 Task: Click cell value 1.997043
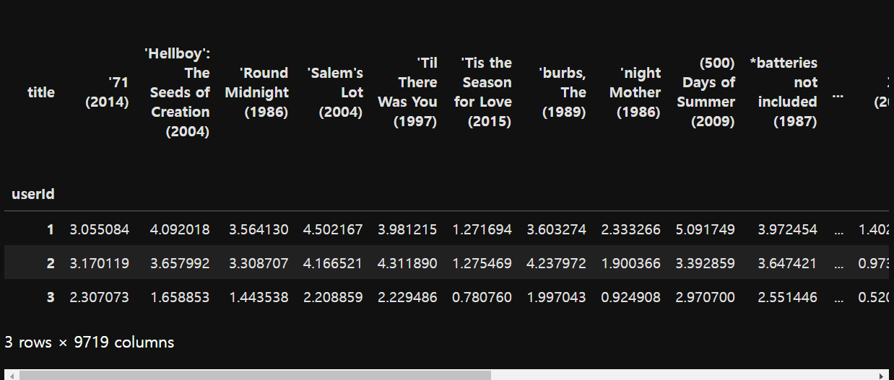(x=556, y=297)
